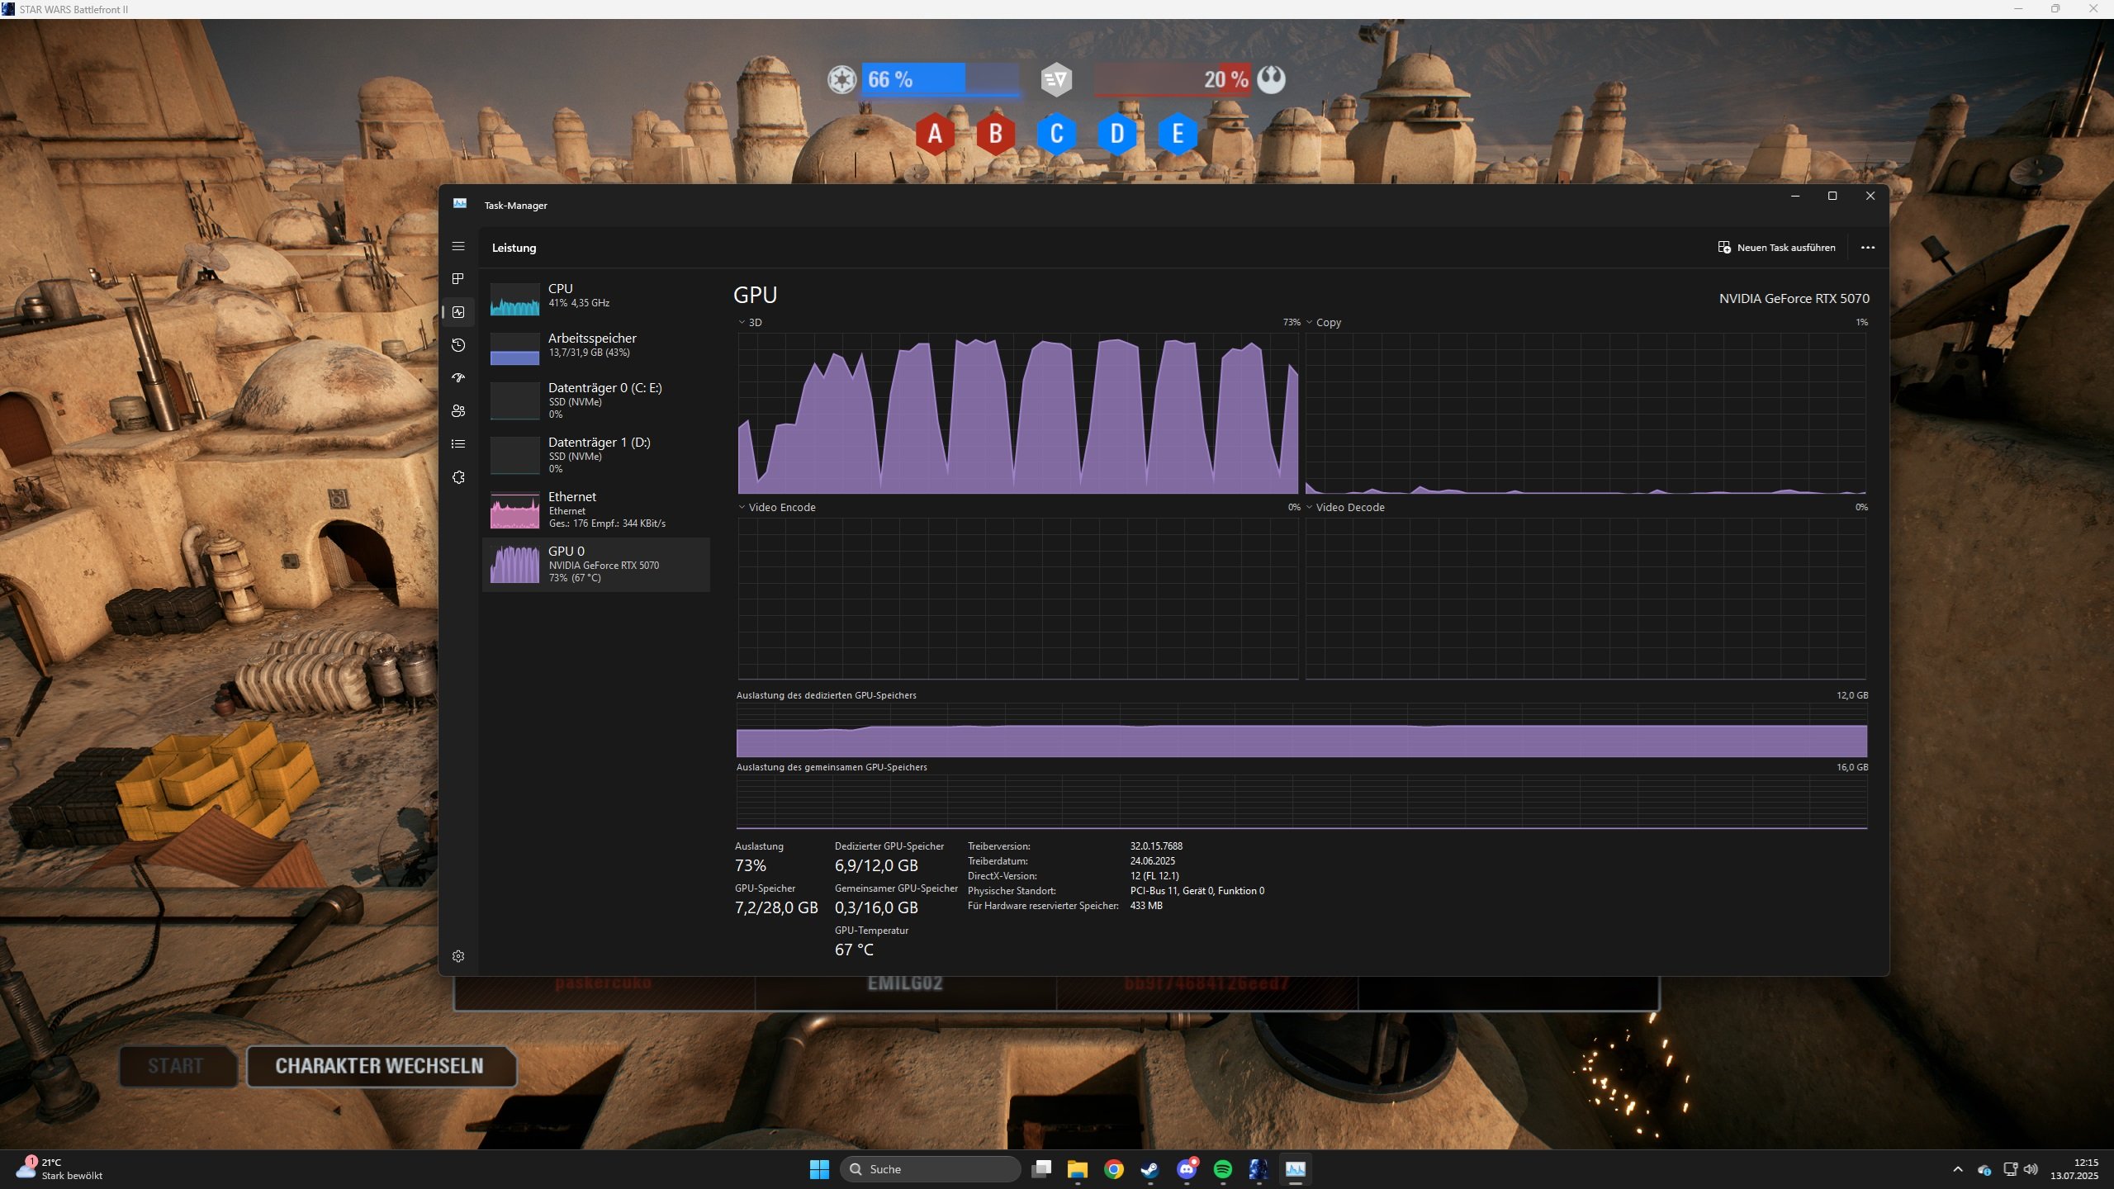This screenshot has height=1189, width=2114.
Task: Open the three-dot more options menu
Action: (x=1867, y=248)
